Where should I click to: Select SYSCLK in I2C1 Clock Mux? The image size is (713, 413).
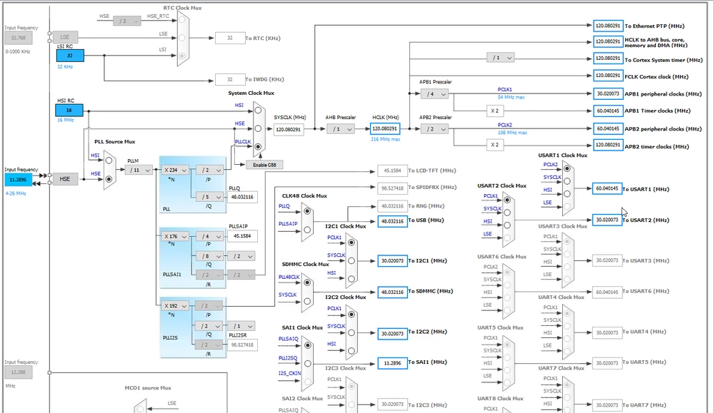(x=351, y=260)
